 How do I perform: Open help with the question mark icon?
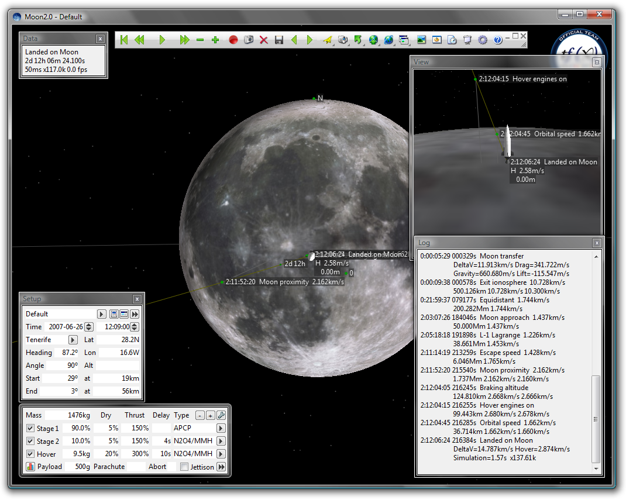[498, 40]
